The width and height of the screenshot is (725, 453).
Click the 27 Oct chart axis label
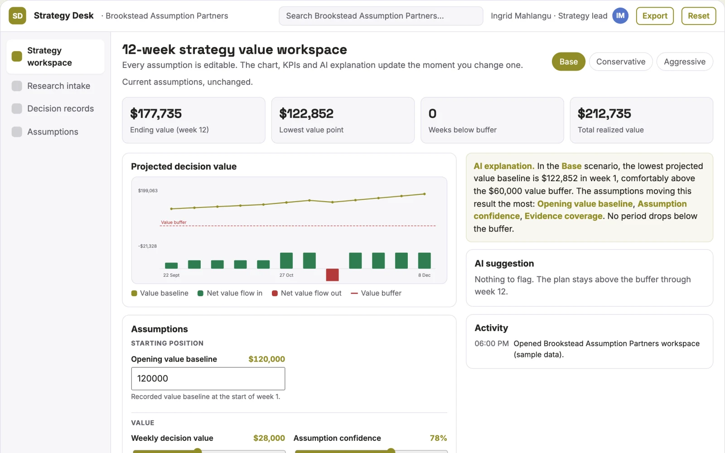[x=286, y=275]
